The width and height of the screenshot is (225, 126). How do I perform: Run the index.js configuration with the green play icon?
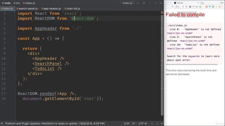[x=138, y=3]
